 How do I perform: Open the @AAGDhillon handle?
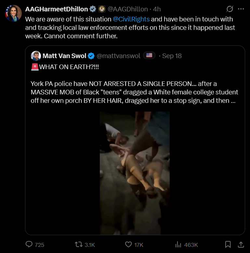[128, 9]
